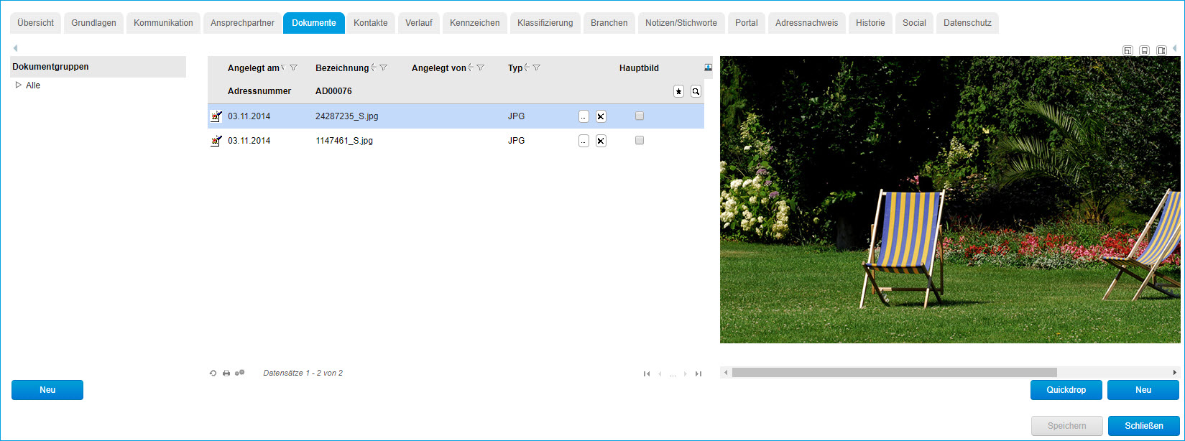1185x441 pixels.
Task: Go to the Kennzeichen tab
Action: click(475, 23)
